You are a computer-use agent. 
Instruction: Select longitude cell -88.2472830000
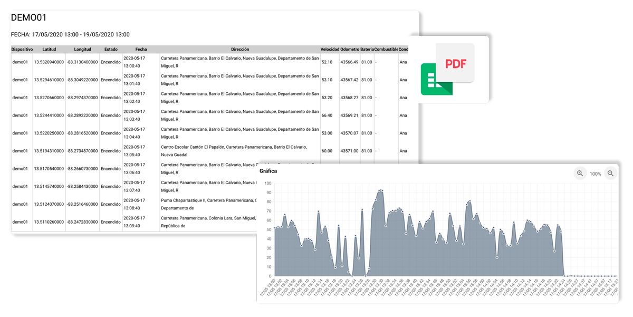point(82,222)
